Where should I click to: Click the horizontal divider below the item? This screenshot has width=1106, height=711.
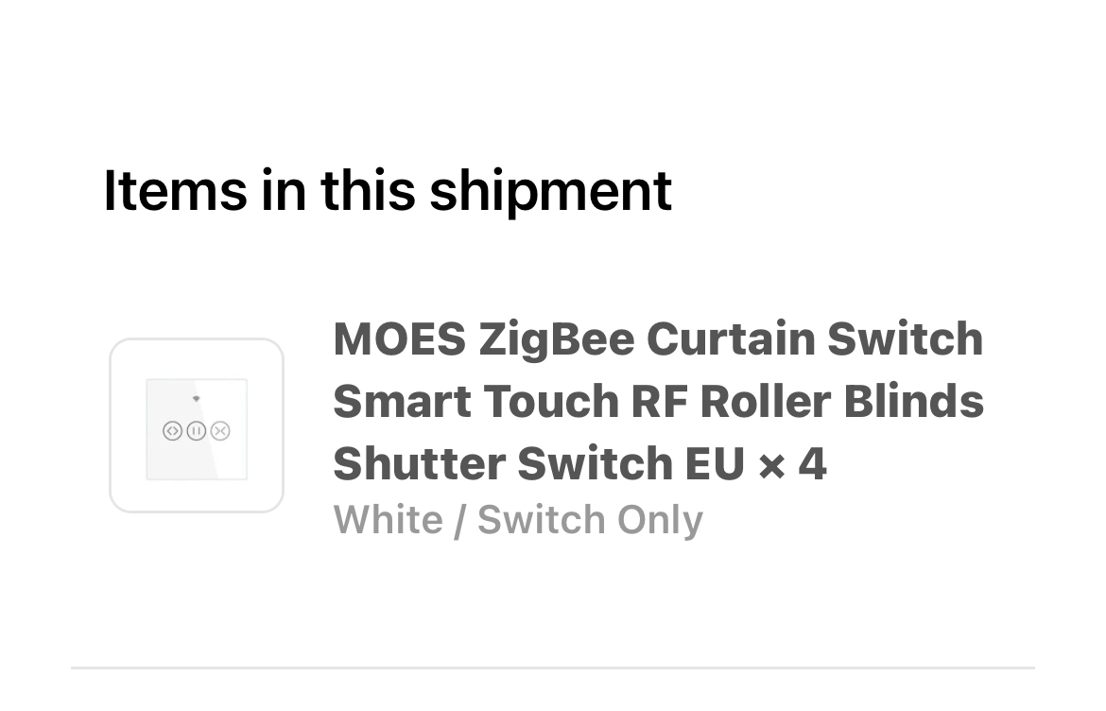tap(553, 668)
